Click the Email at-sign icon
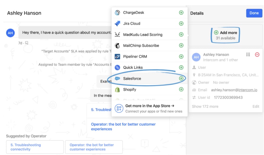This screenshot has height=155, width=264. click(194, 90)
